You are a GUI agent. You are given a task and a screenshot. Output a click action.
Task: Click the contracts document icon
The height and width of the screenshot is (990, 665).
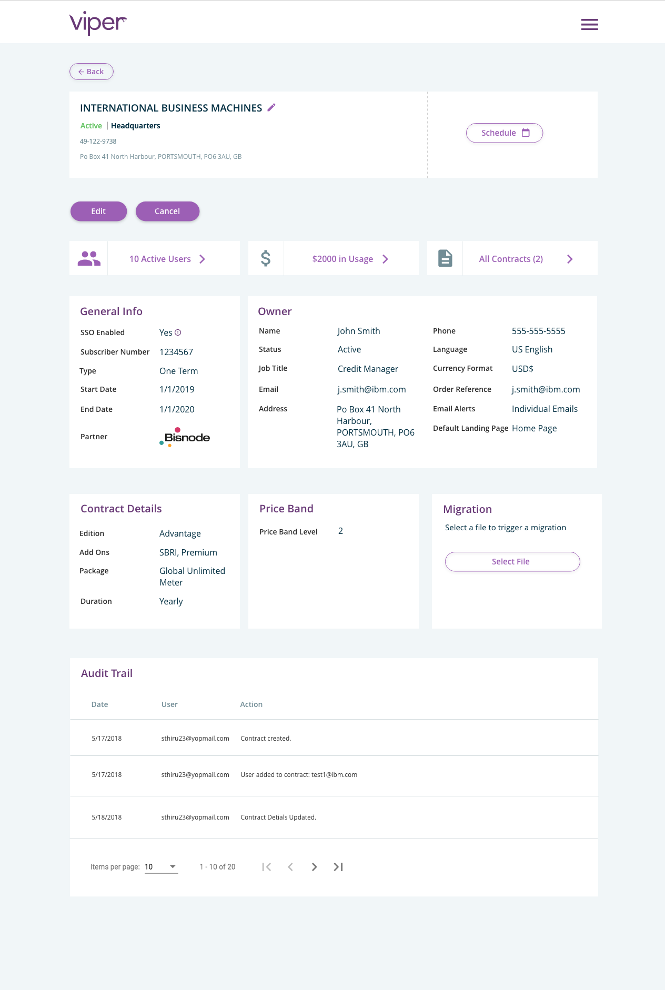pyautogui.click(x=445, y=258)
